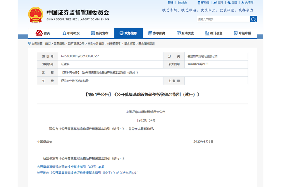The height and width of the screenshot is (187, 281).
Task: Click the 索引号 label cell
Action: click(x=48, y=56)
